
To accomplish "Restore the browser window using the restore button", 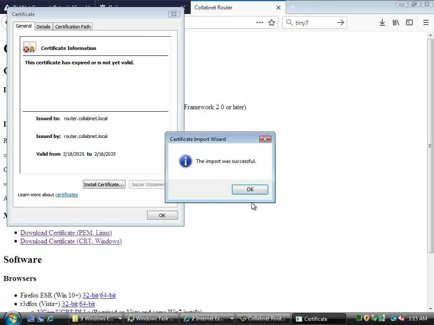I will (x=414, y=4).
